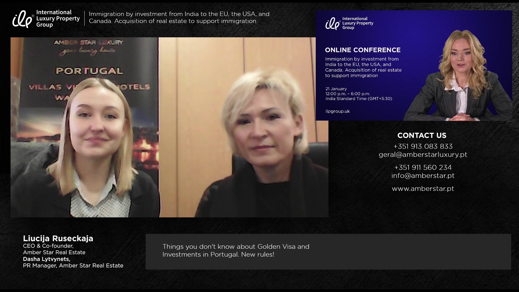Click the 21 January event date text
Image resolution: width=519 pixels, height=292 pixels.
tap(336, 89)
